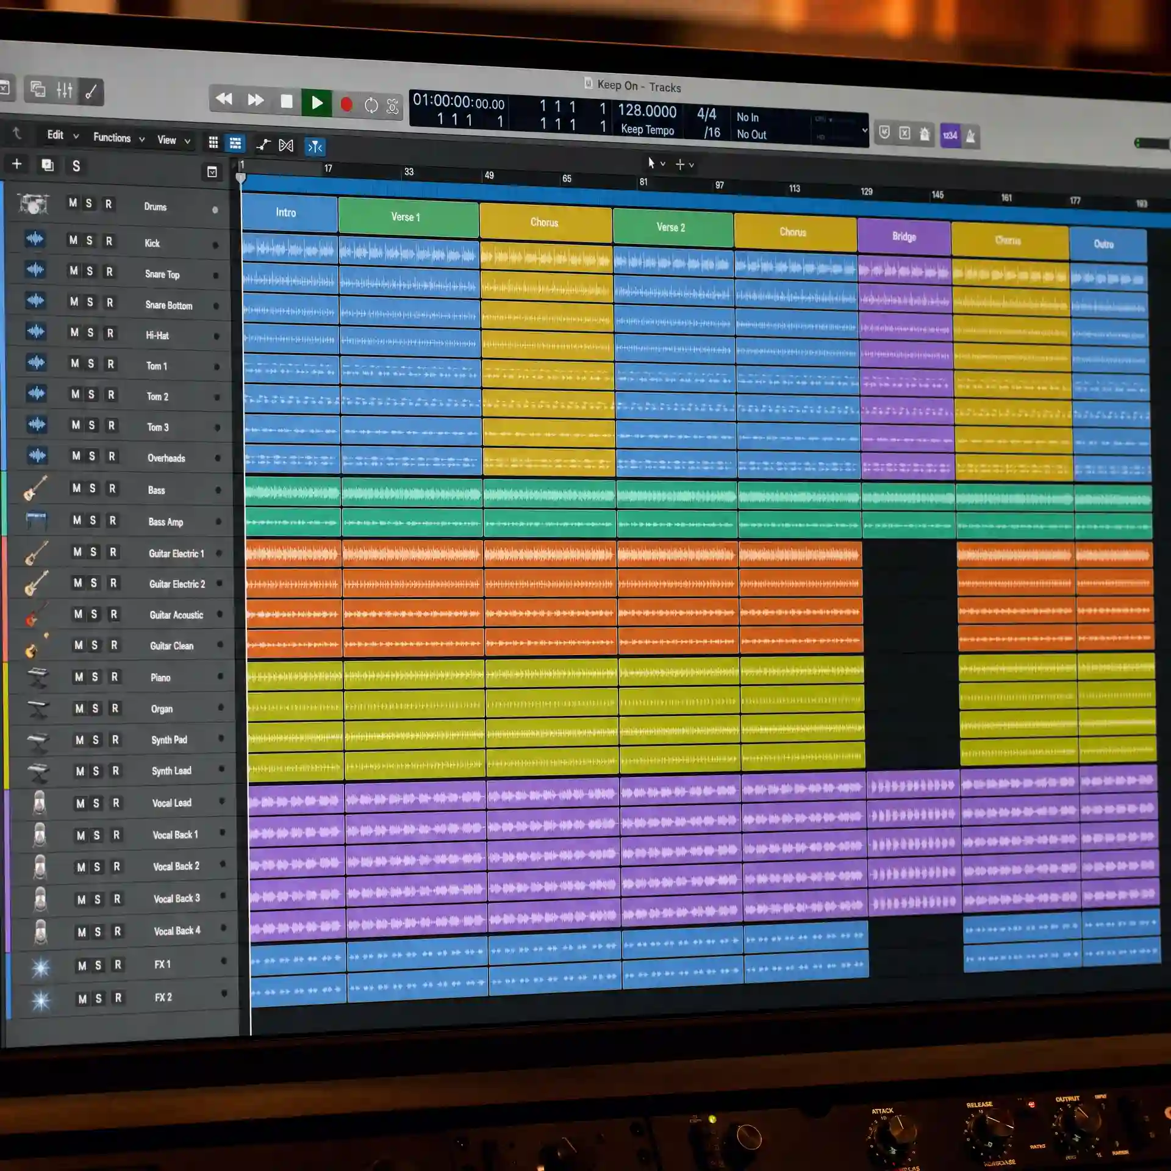
Task: Open the Editors pencil icon in the toolbar
Action: tap(91, 92)
